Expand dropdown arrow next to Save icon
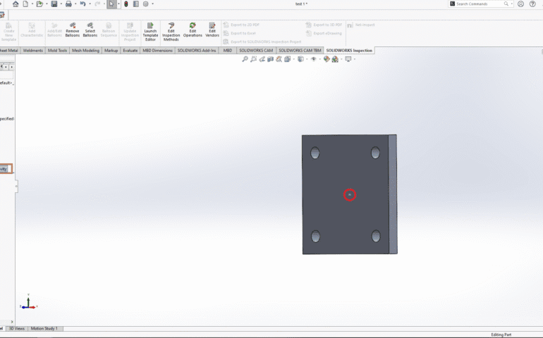Image resolution: width=543 pixels, height=338 pixels. point(61,4)
